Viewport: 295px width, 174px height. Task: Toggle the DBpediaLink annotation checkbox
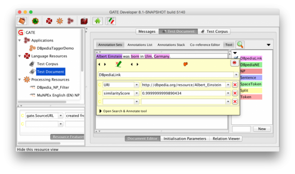236,58
